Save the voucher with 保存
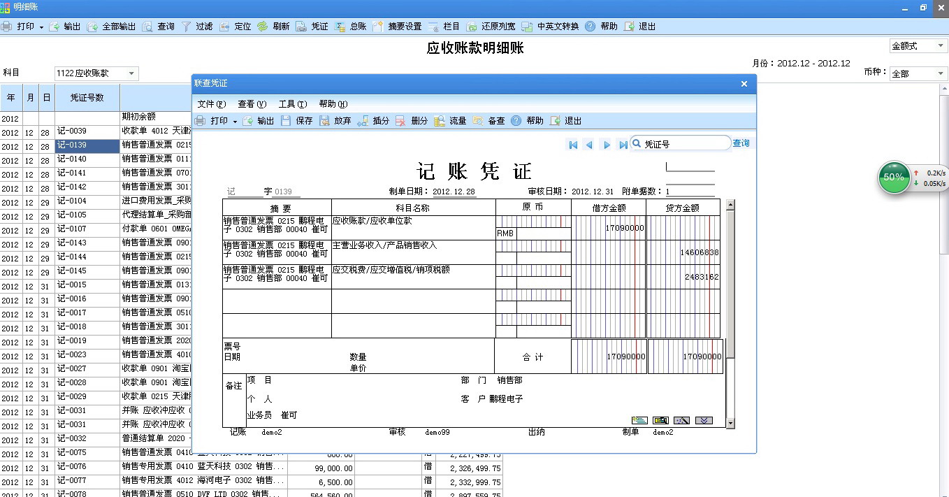The height and width of the screenshot is (497, 949). tap(296, 121)
